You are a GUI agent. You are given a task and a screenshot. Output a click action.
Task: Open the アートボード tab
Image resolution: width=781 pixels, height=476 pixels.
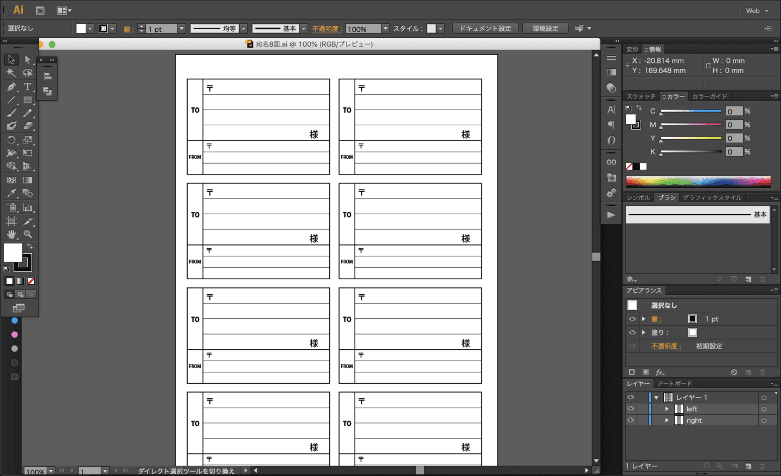click(674, 383)
